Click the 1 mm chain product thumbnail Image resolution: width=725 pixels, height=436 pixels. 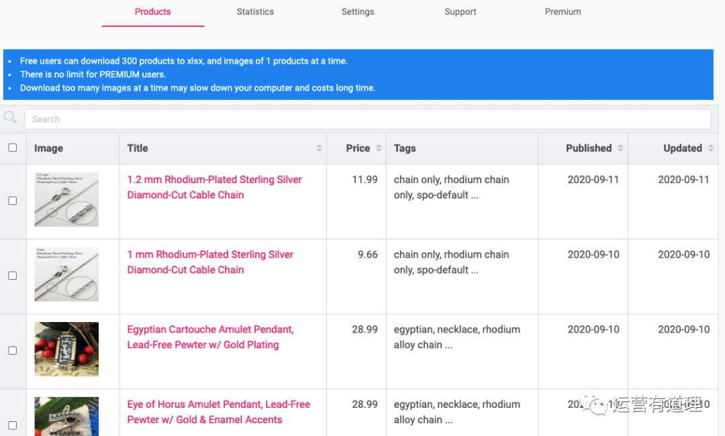pyautogui.click(x=66, y=274)
